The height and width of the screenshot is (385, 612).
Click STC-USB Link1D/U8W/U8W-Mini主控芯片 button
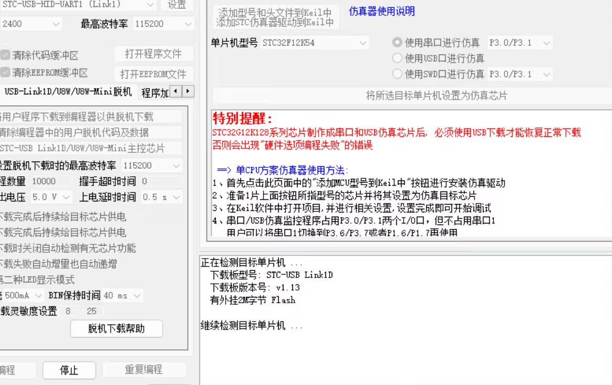pos(91,148)
